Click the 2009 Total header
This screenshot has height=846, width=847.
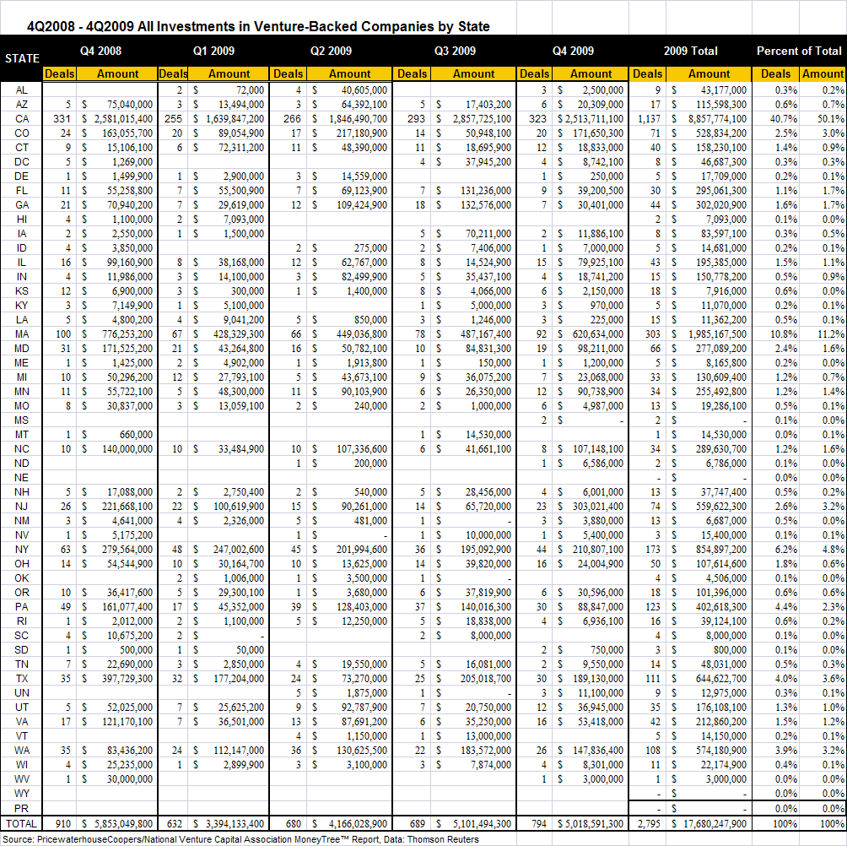pyautogui.click(x=690, y=51)
